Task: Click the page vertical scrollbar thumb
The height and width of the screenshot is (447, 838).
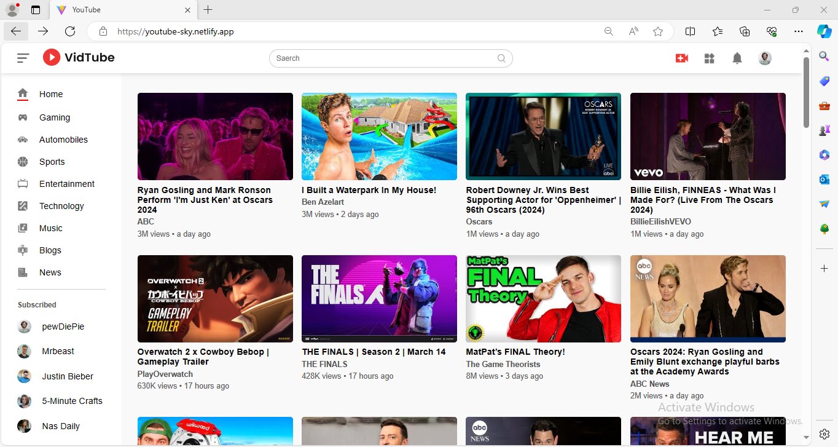Action: 807,92
